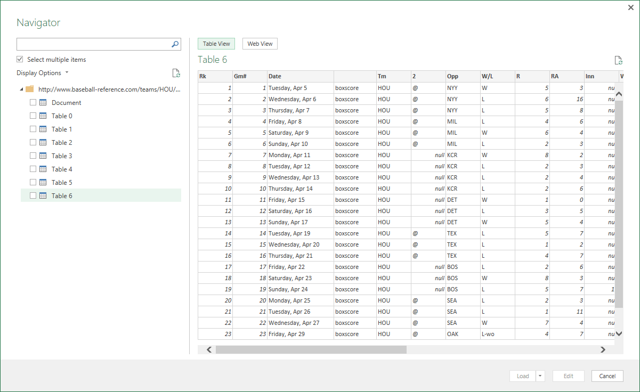This screenshot has width=640, height=392.
Task: Click the Table 5 grid icon
Action: [43, 182]
